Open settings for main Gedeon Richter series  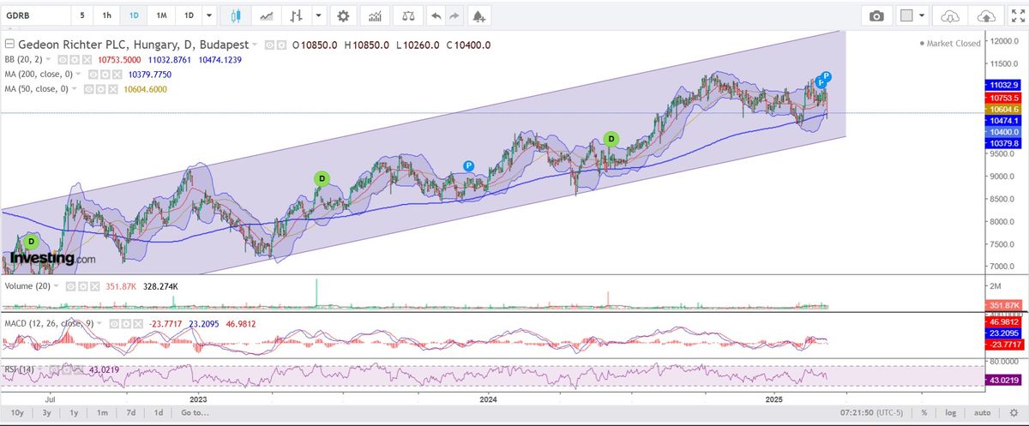pyautogui.click(x=281, y=45)
